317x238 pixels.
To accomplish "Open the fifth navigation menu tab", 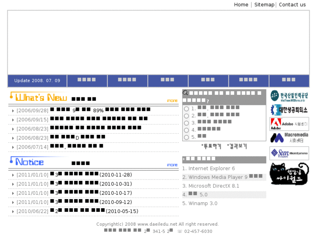I will pyautogui.click(x=249, y=81).
